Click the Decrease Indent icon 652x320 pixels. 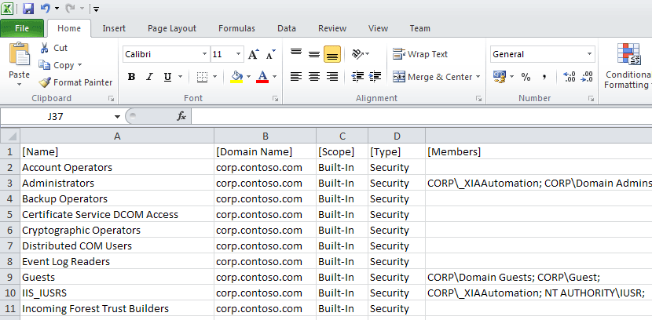click(357, 77)
